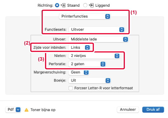The image size is (168, 118).
Task: Click the blue chevron beside Pdf
Action: coord(18,110)
